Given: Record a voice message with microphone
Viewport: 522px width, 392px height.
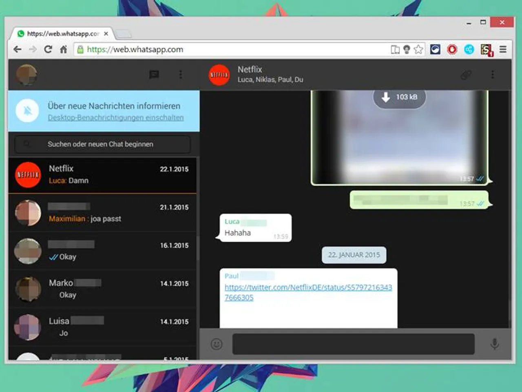Looking at the screenshot, I should pos(495,344).
